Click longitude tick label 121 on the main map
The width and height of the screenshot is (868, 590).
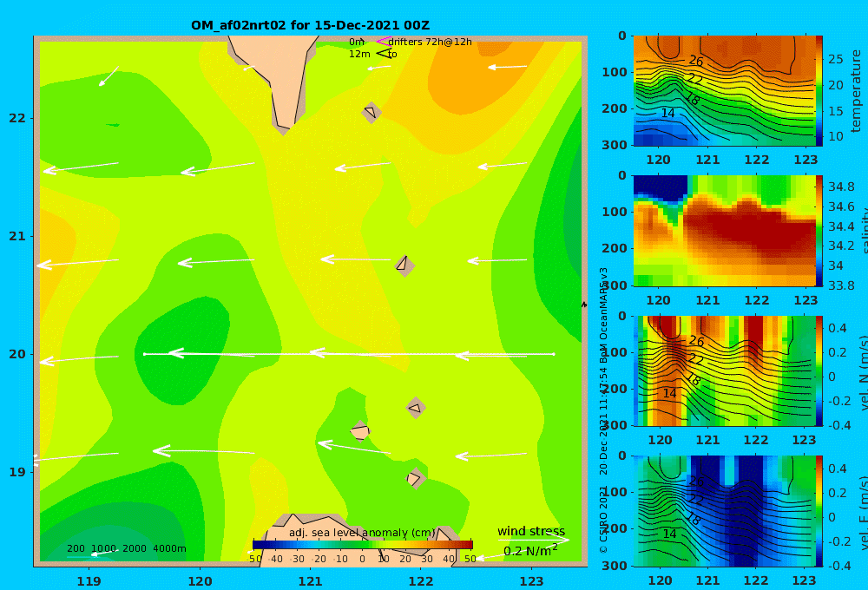pyautogui.click(x=310, y=581)
